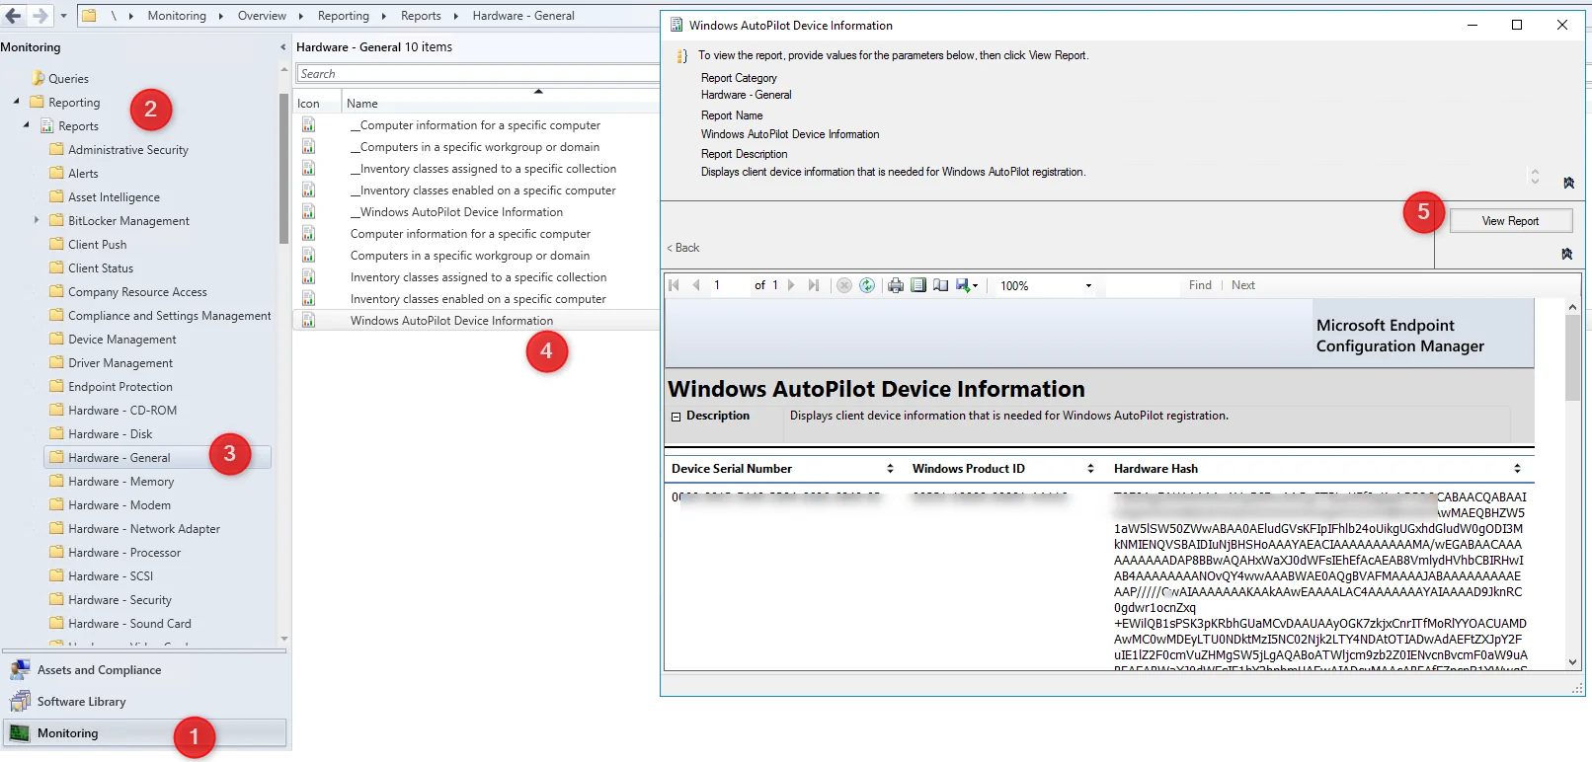This screenshot has height=762, width=1592.
Task: Collapse the Reports tree node
Action: tap(27, 124)
